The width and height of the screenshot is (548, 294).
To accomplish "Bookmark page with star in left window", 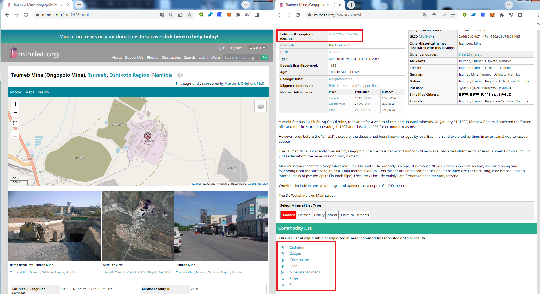I will (x=190, y=15).
